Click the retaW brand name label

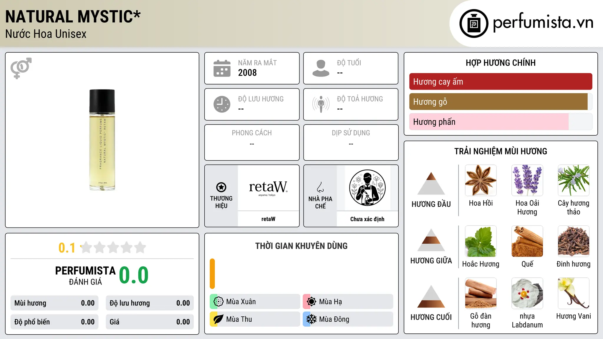[268, 219]
